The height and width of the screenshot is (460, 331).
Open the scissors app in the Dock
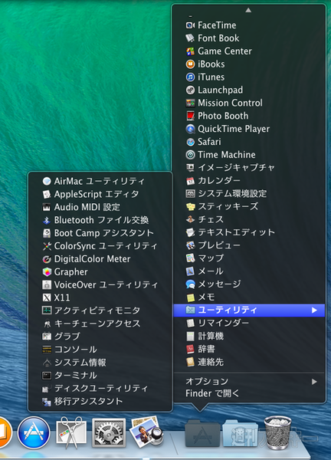[x=71, y=432]
